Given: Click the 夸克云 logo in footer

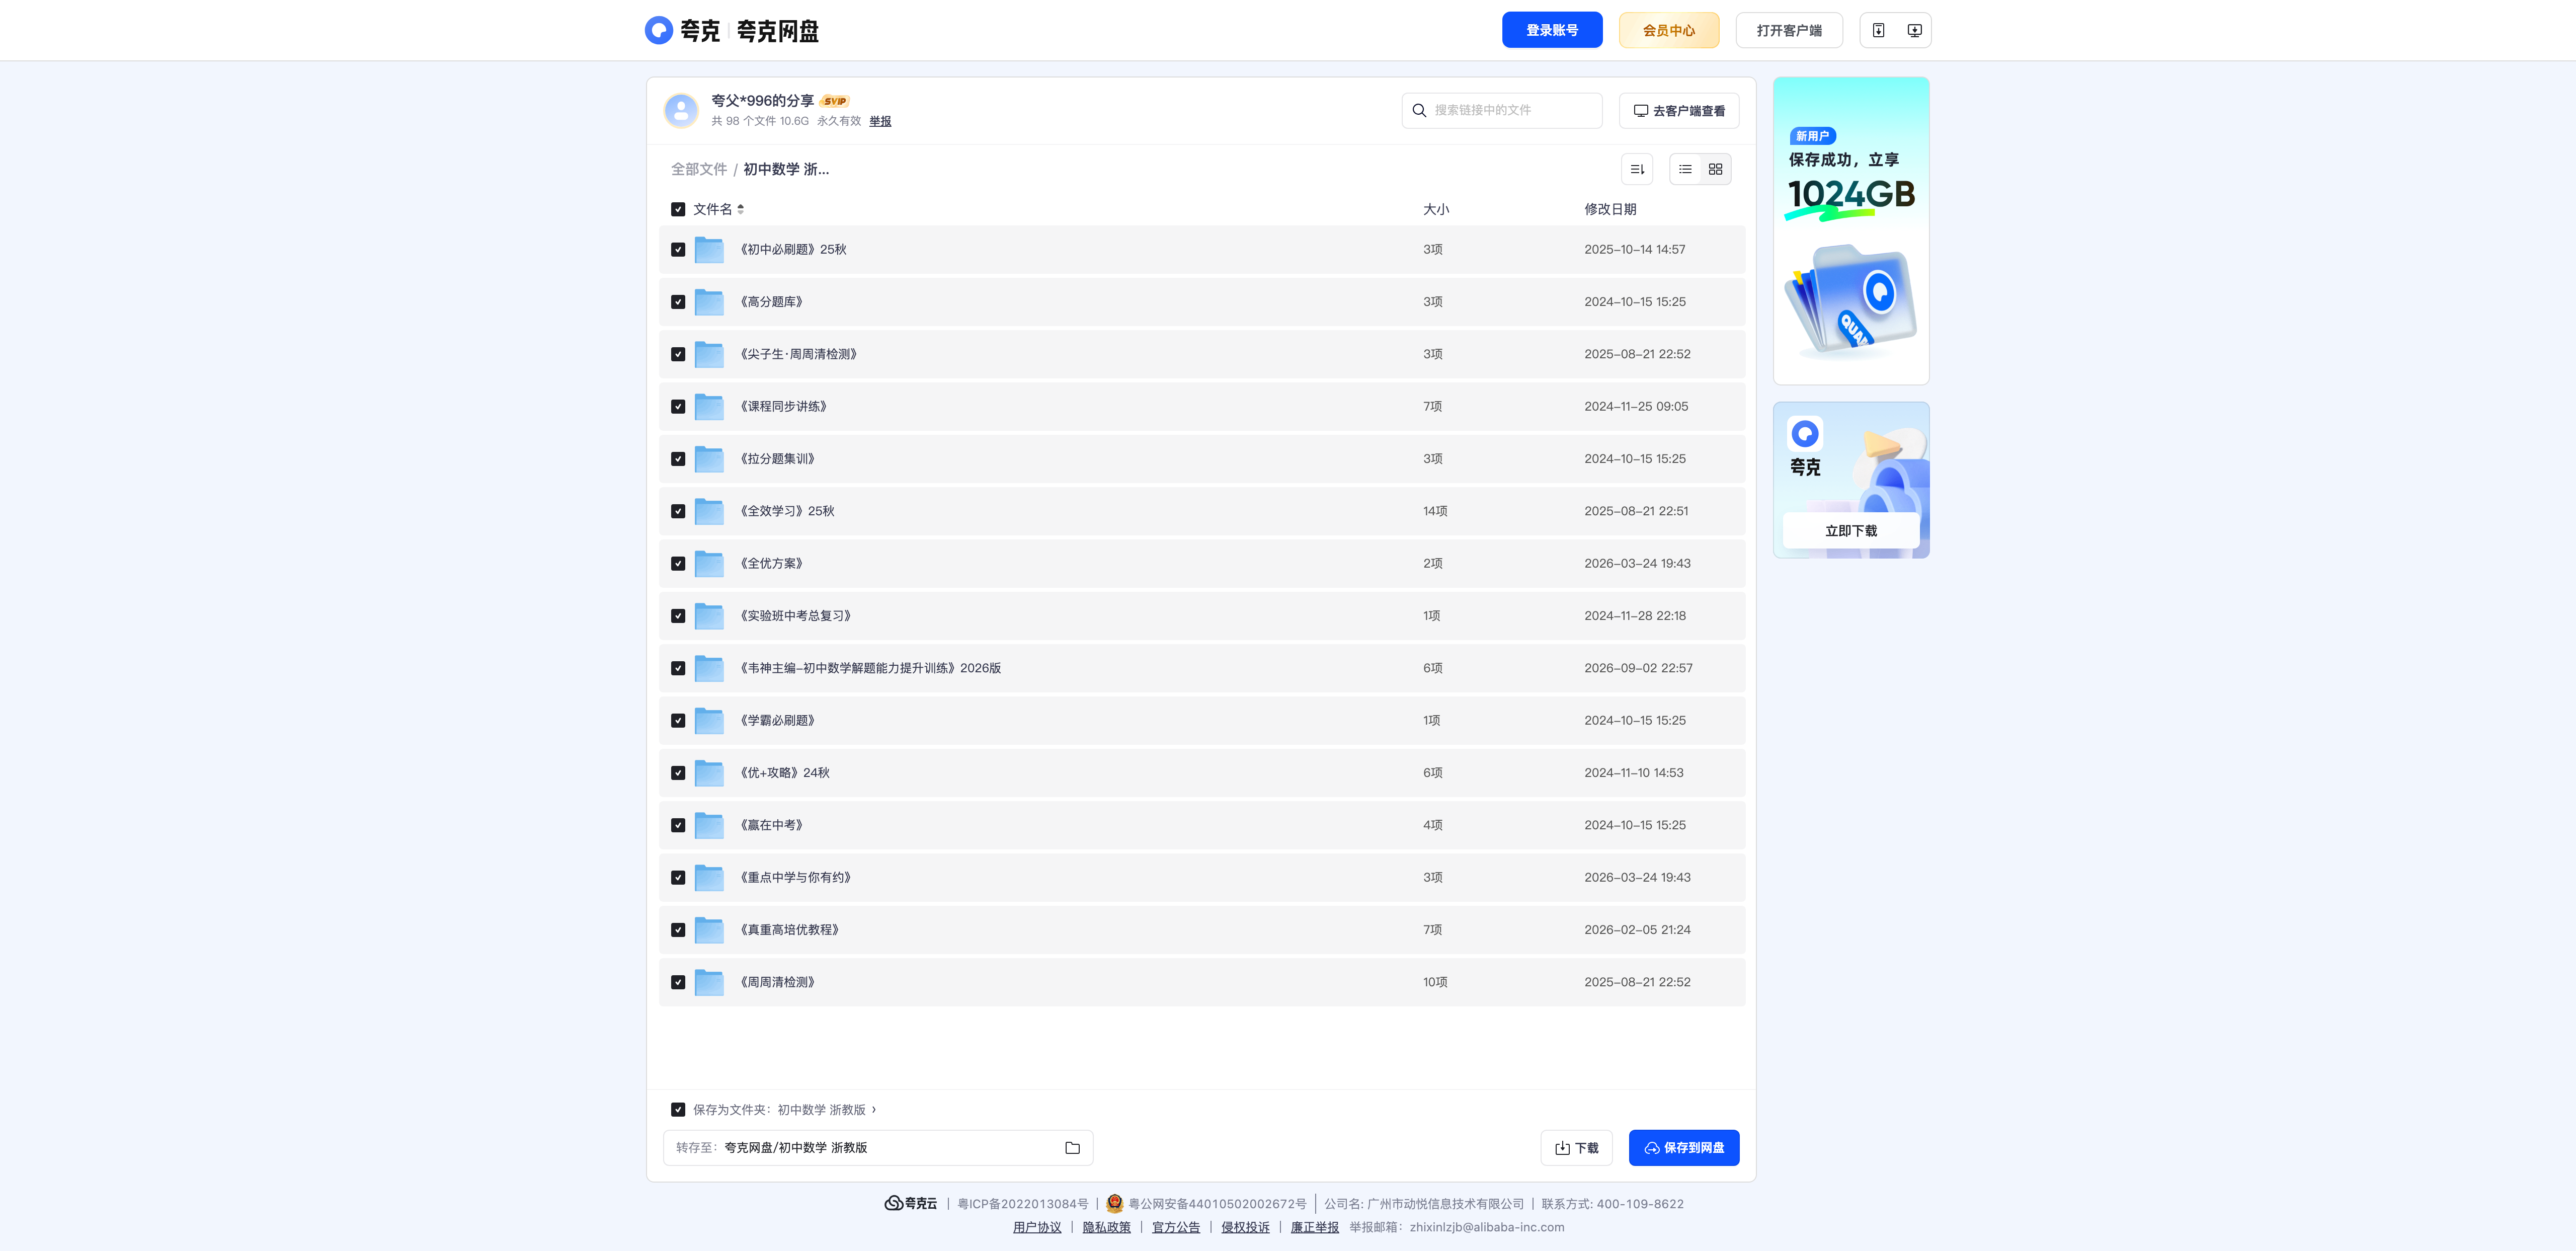Looking at the screenshot, I should pyautogui.click(x=911, y=1203).
